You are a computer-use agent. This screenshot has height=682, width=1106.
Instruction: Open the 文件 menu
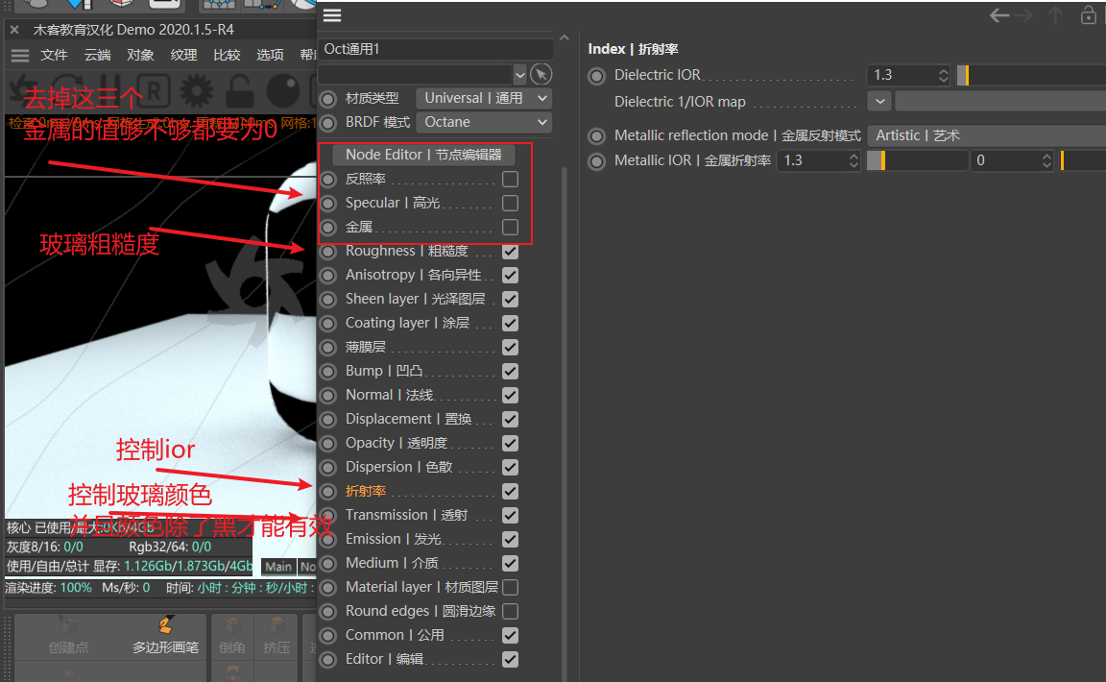54,55
